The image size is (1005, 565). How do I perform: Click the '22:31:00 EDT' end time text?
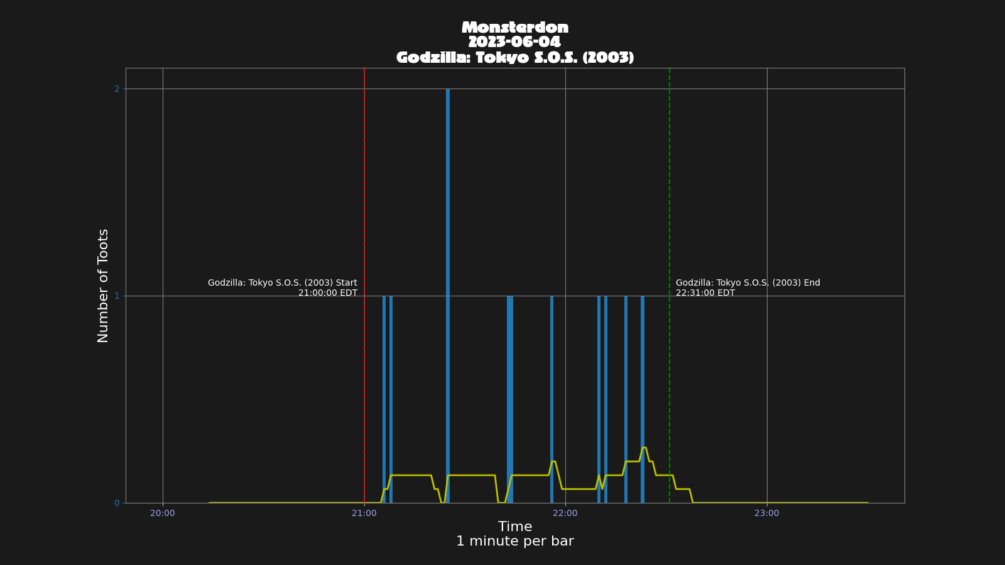click(x=705, y=293)
